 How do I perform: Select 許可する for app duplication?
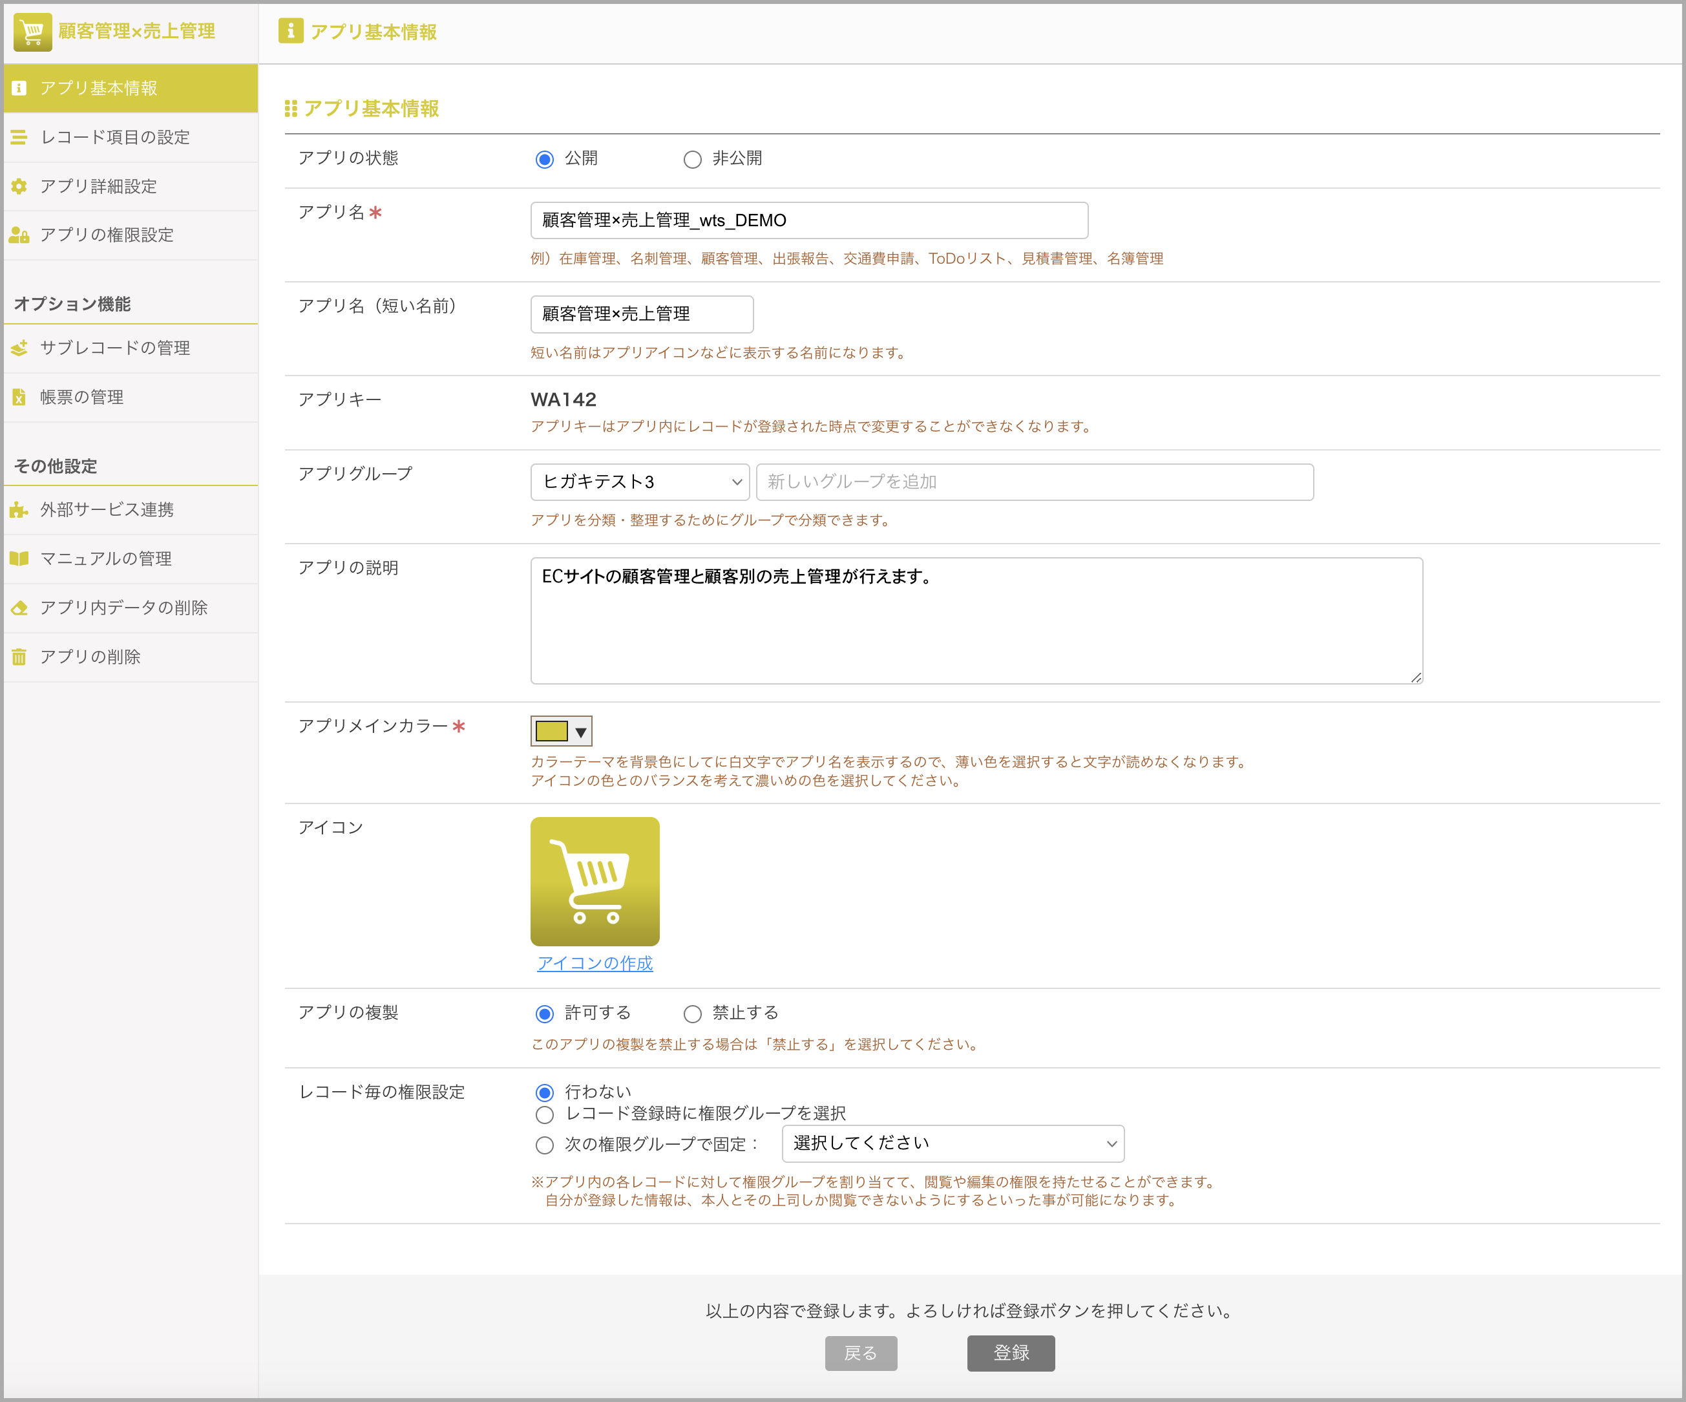(544, 1014)
